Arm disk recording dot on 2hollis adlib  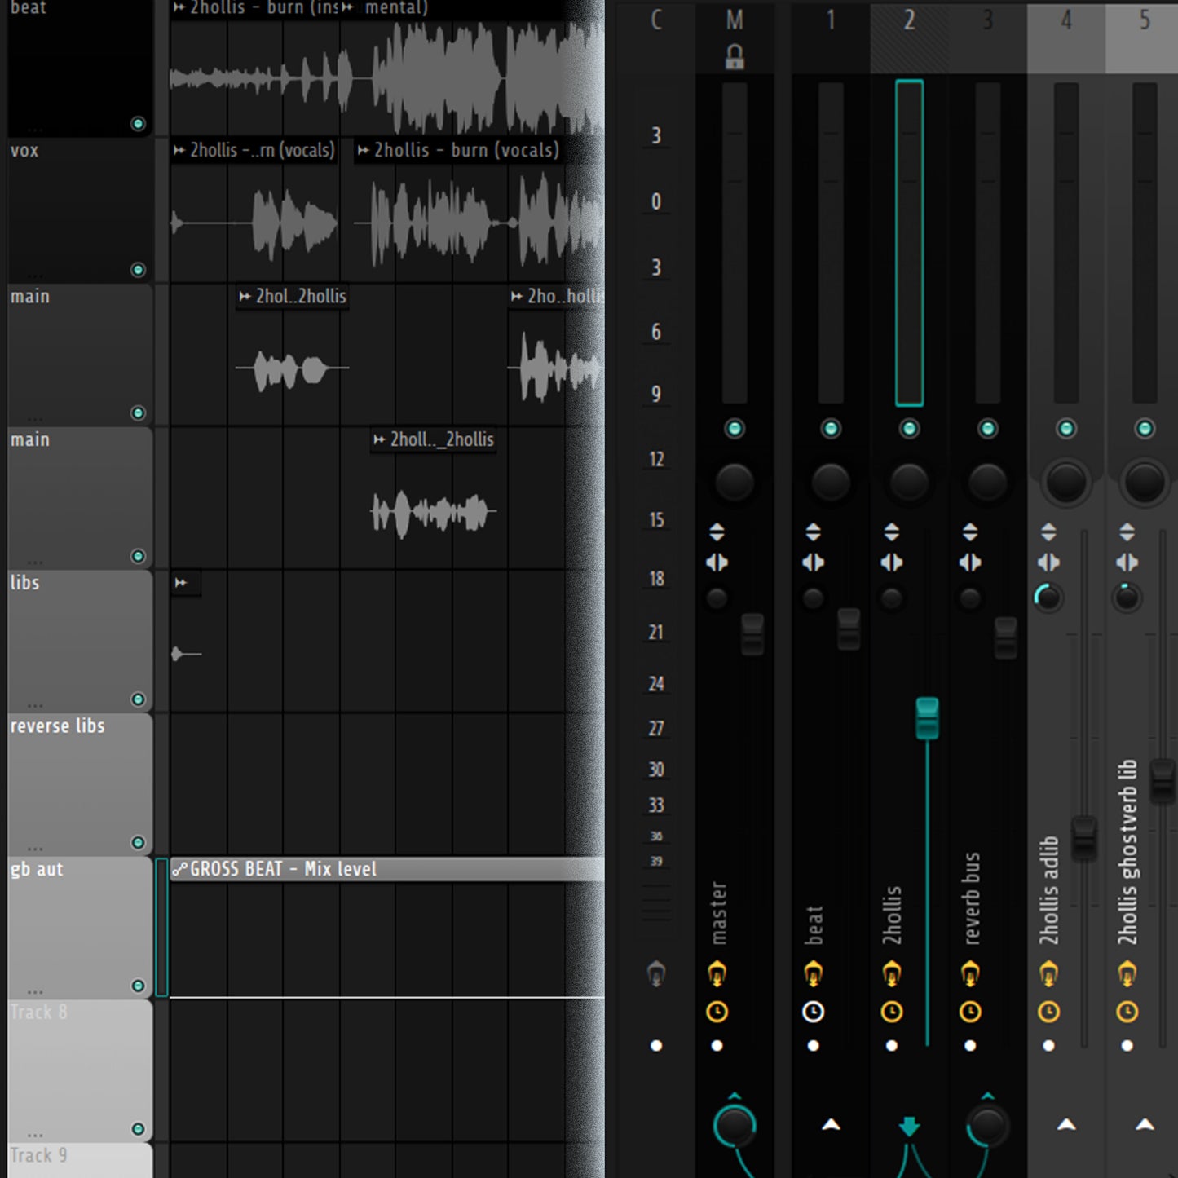pos(1048,1046)
